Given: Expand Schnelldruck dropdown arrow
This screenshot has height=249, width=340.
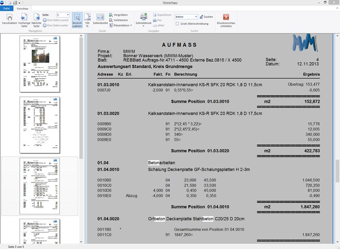Looking at the screenshot, I should tap(143, 26).
